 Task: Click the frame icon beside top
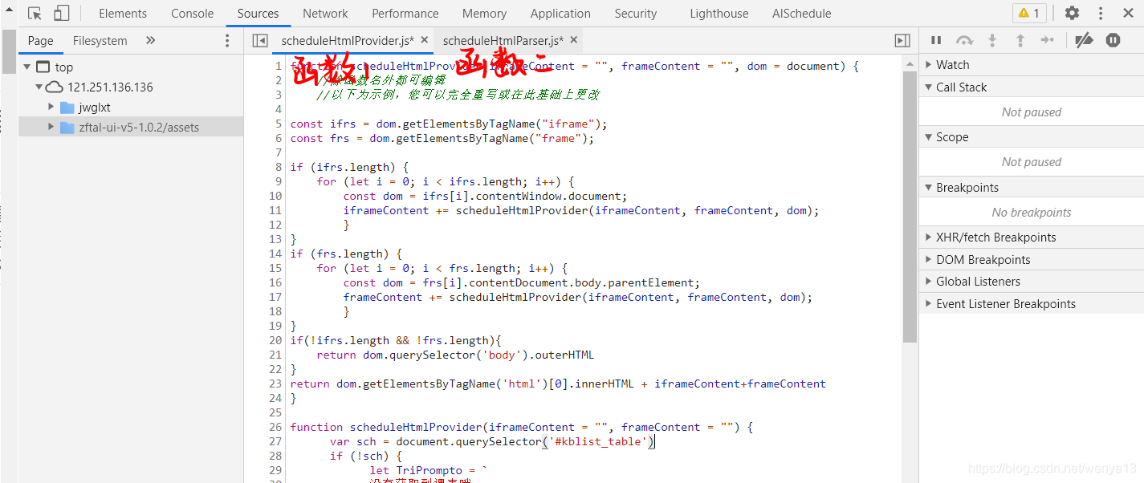43,67
